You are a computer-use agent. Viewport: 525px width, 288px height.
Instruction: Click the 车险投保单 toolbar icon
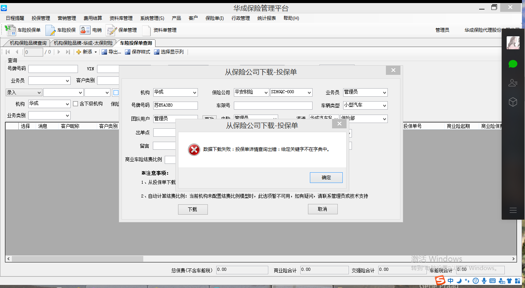(x=10, y=30)
